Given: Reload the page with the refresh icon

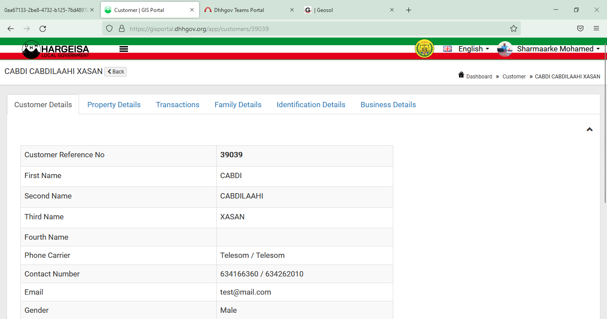Looking at the screenshot, I should point(43,28).
